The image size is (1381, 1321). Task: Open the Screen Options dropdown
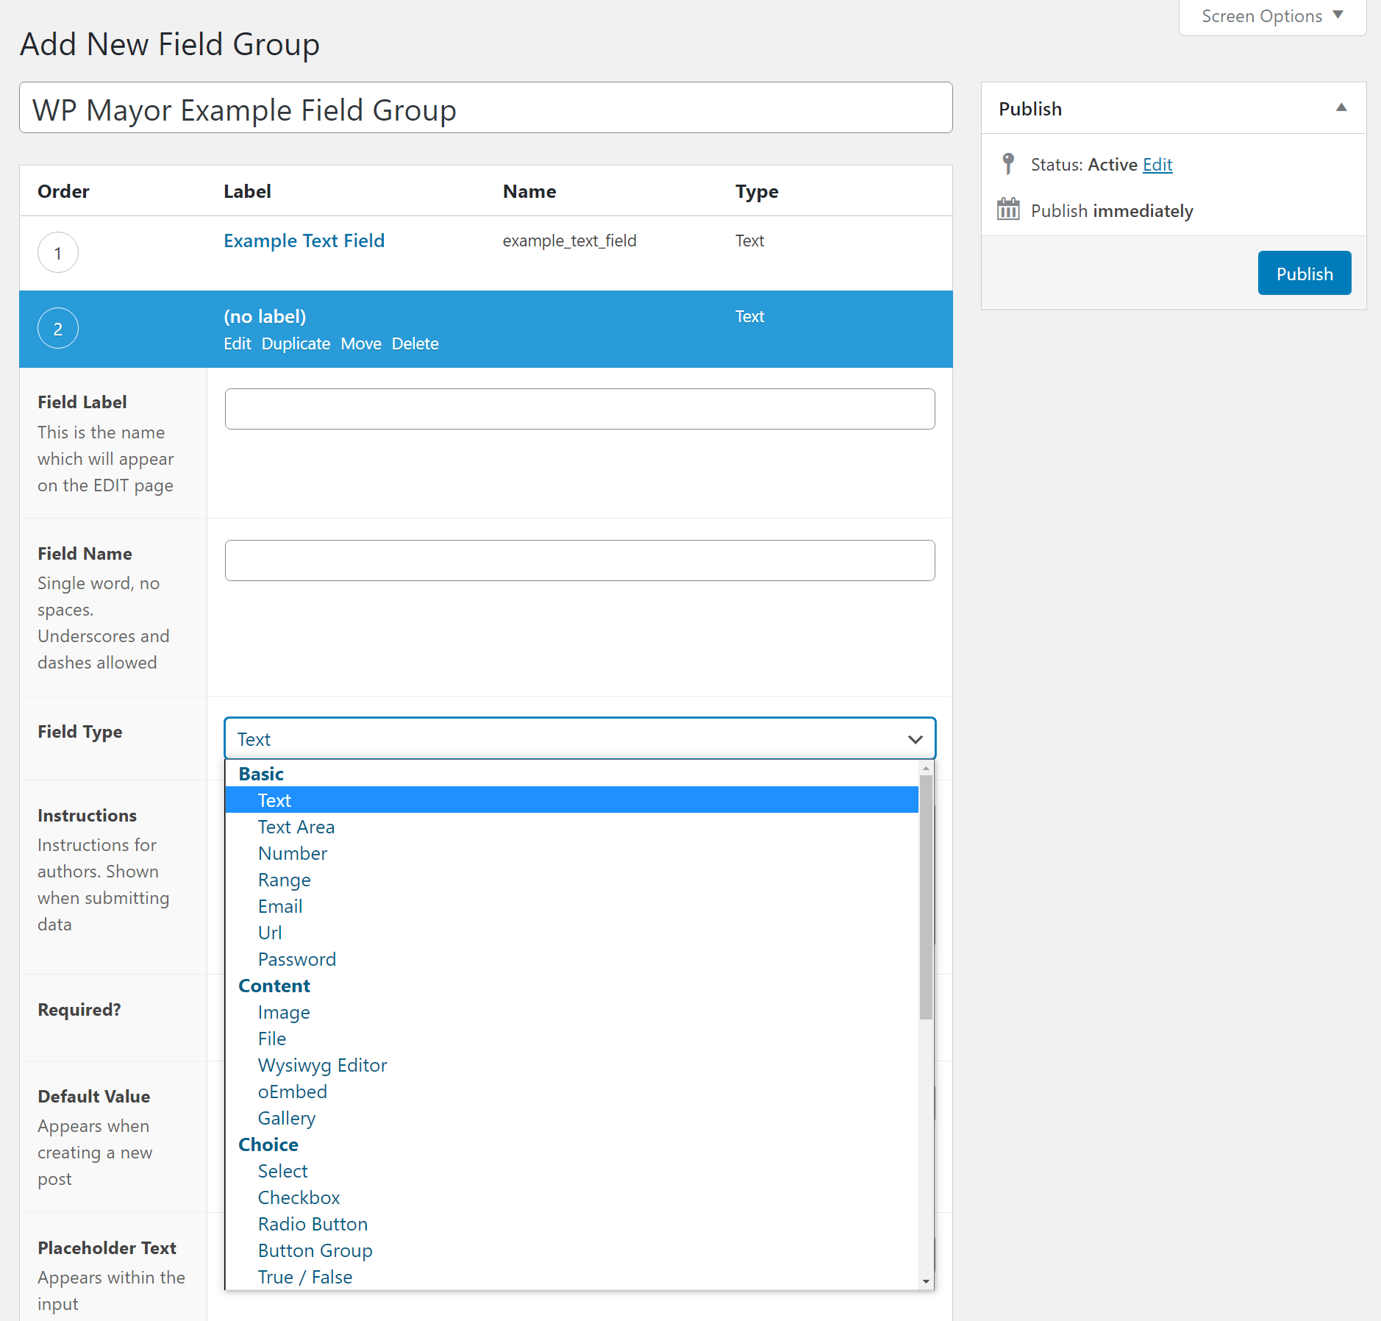point(1272,16)
